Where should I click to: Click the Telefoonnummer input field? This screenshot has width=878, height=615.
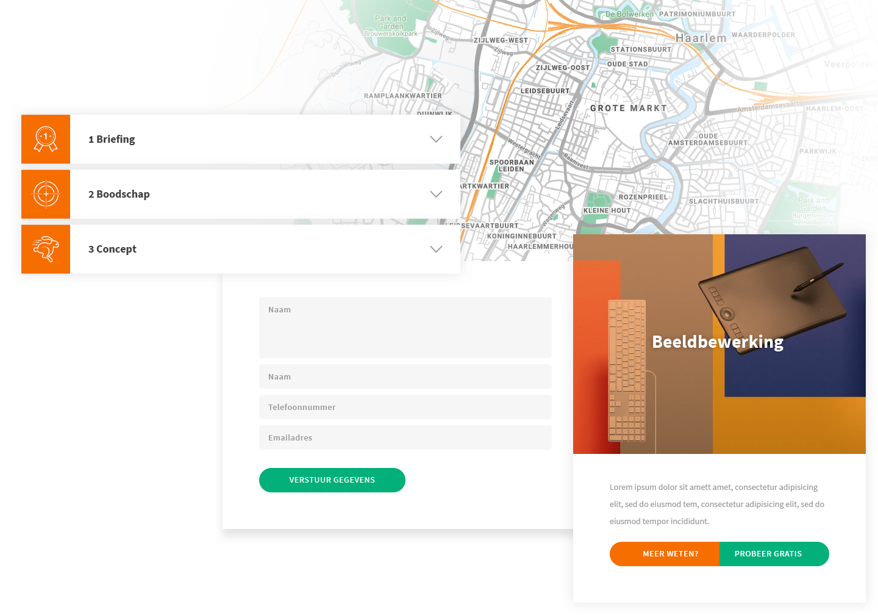pos(405,407)
